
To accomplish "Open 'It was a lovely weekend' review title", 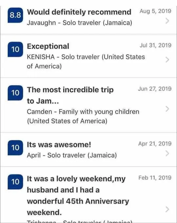I will tap(78, 196).
